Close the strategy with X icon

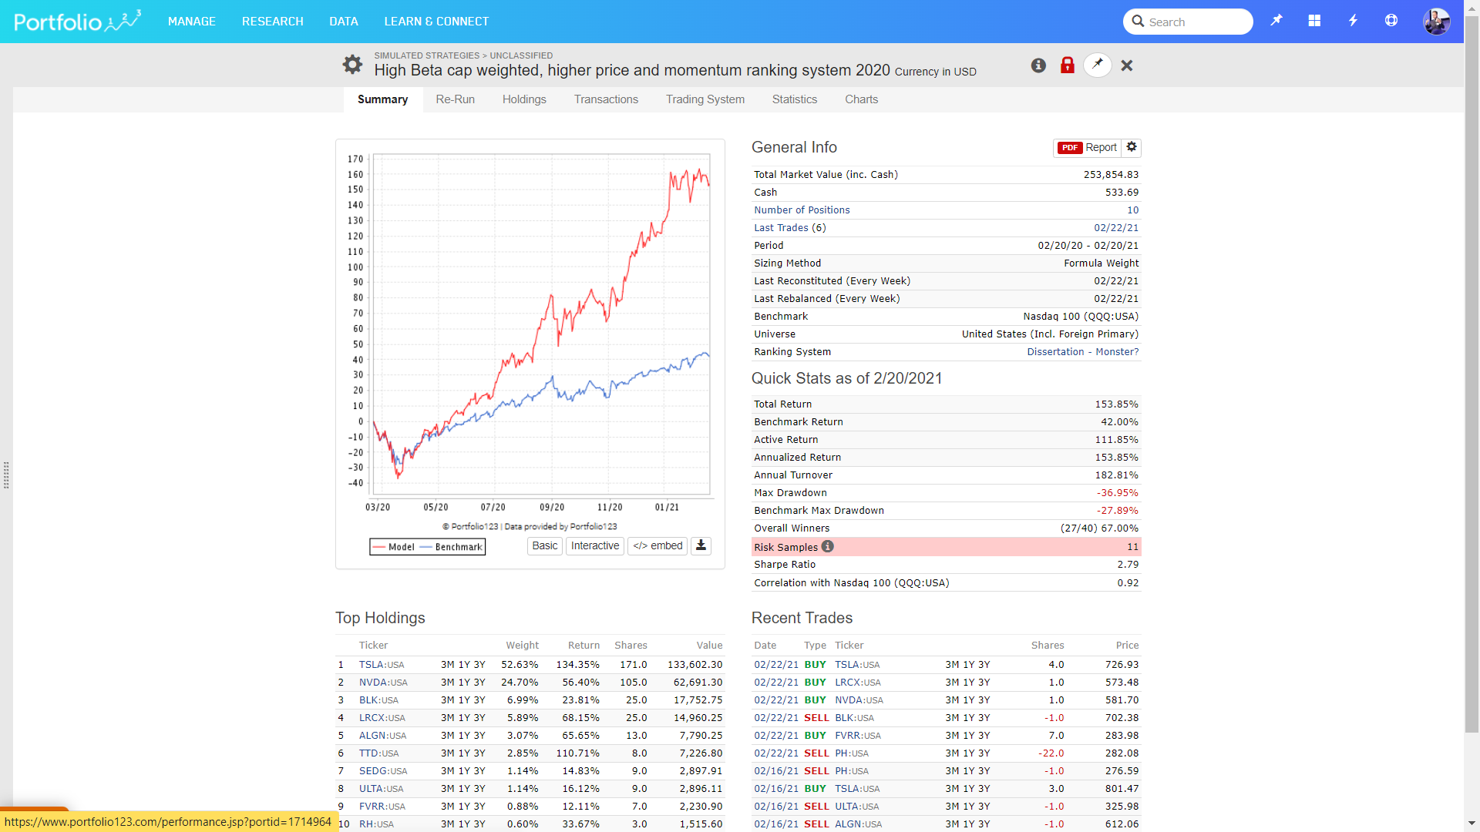pyautogui.click(x=1127, y=65)
